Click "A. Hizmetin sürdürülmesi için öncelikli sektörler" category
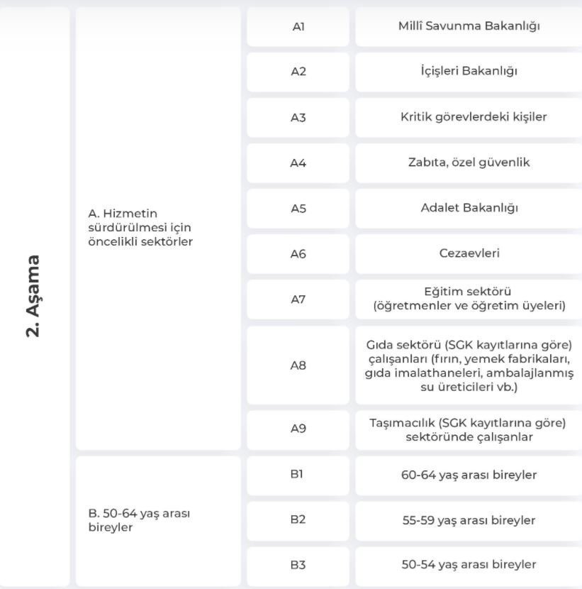 [x=135, y=228]
